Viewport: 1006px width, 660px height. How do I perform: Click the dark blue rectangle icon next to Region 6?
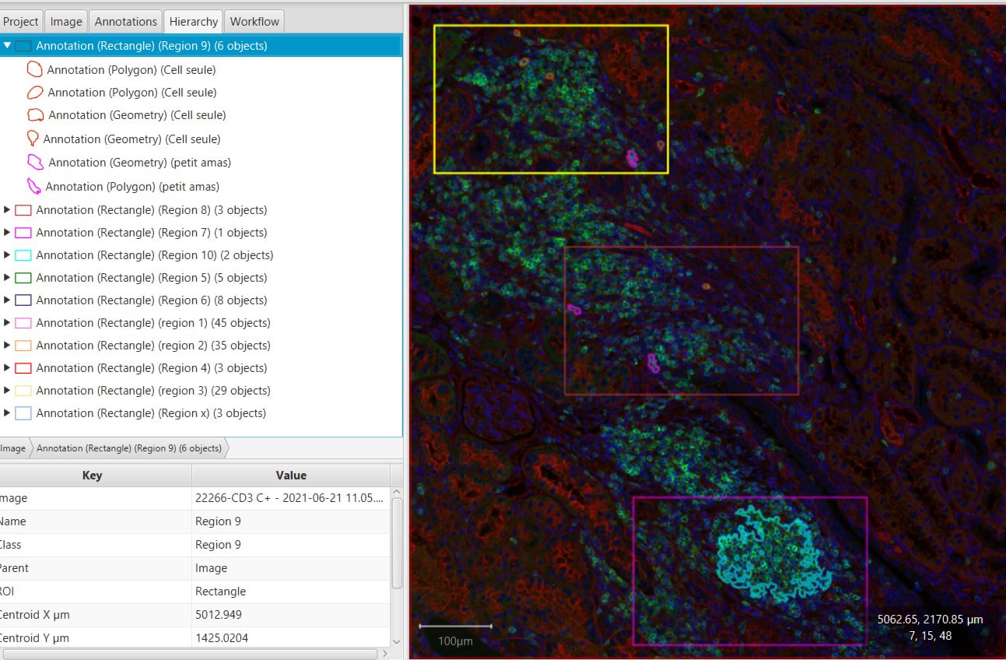click(22, 300)
